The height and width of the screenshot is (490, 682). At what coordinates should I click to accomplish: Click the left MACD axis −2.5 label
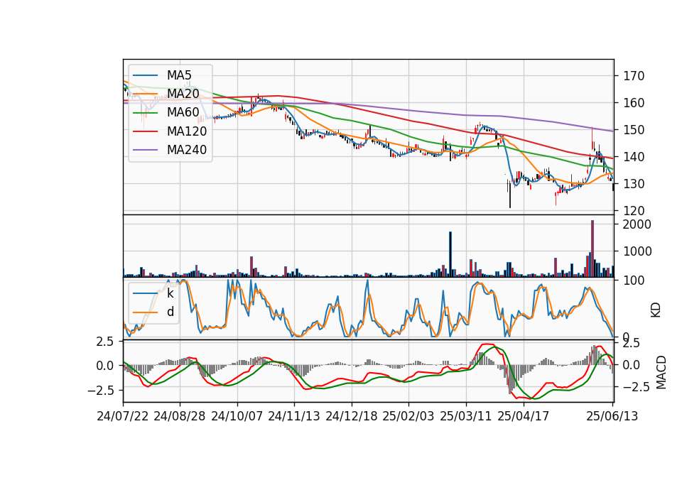101,391
